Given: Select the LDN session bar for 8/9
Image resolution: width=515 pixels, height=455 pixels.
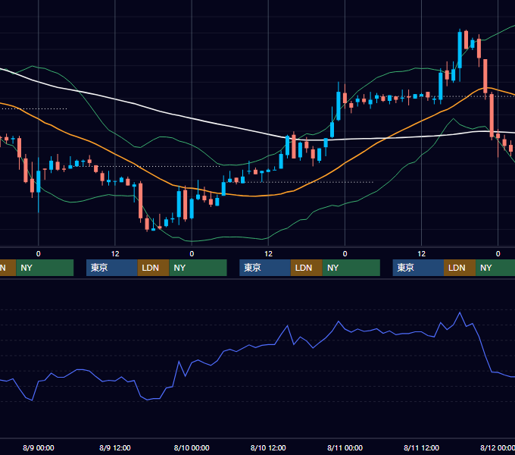Looking at the screenshot, I should (154, 268).
